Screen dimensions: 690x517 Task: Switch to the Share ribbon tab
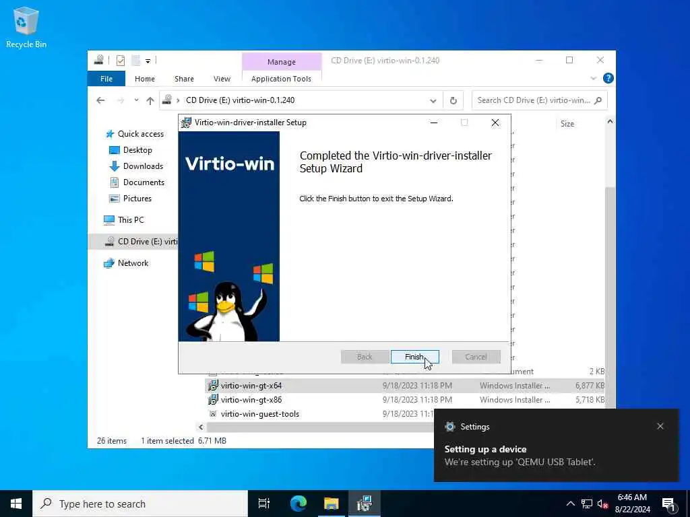pyautogui.click(x=184, y=79)
